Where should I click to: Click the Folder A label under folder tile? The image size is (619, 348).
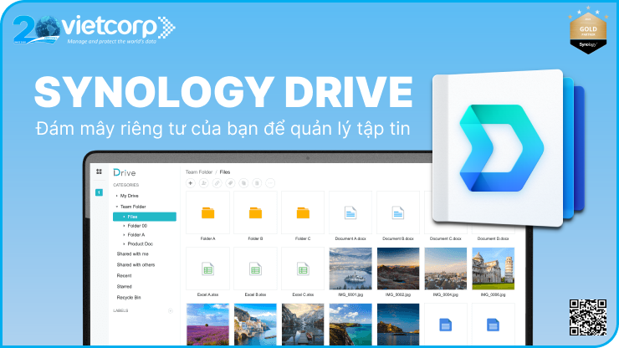(x=207, y=238)
